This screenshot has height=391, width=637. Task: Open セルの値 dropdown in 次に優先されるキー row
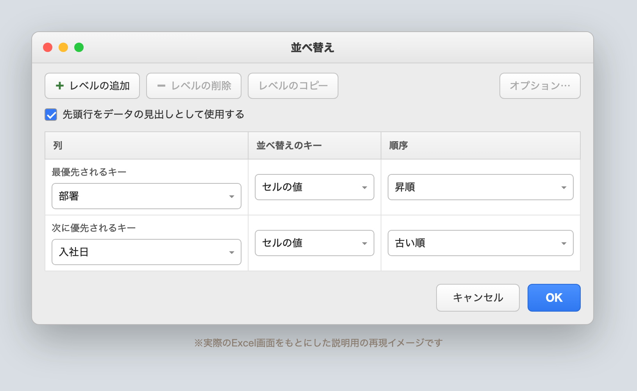tap(315, 243)
